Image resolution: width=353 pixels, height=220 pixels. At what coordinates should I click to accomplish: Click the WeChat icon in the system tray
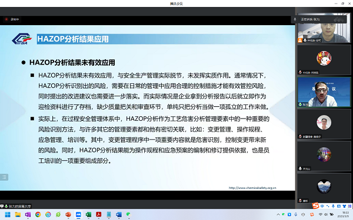[284, 215]
